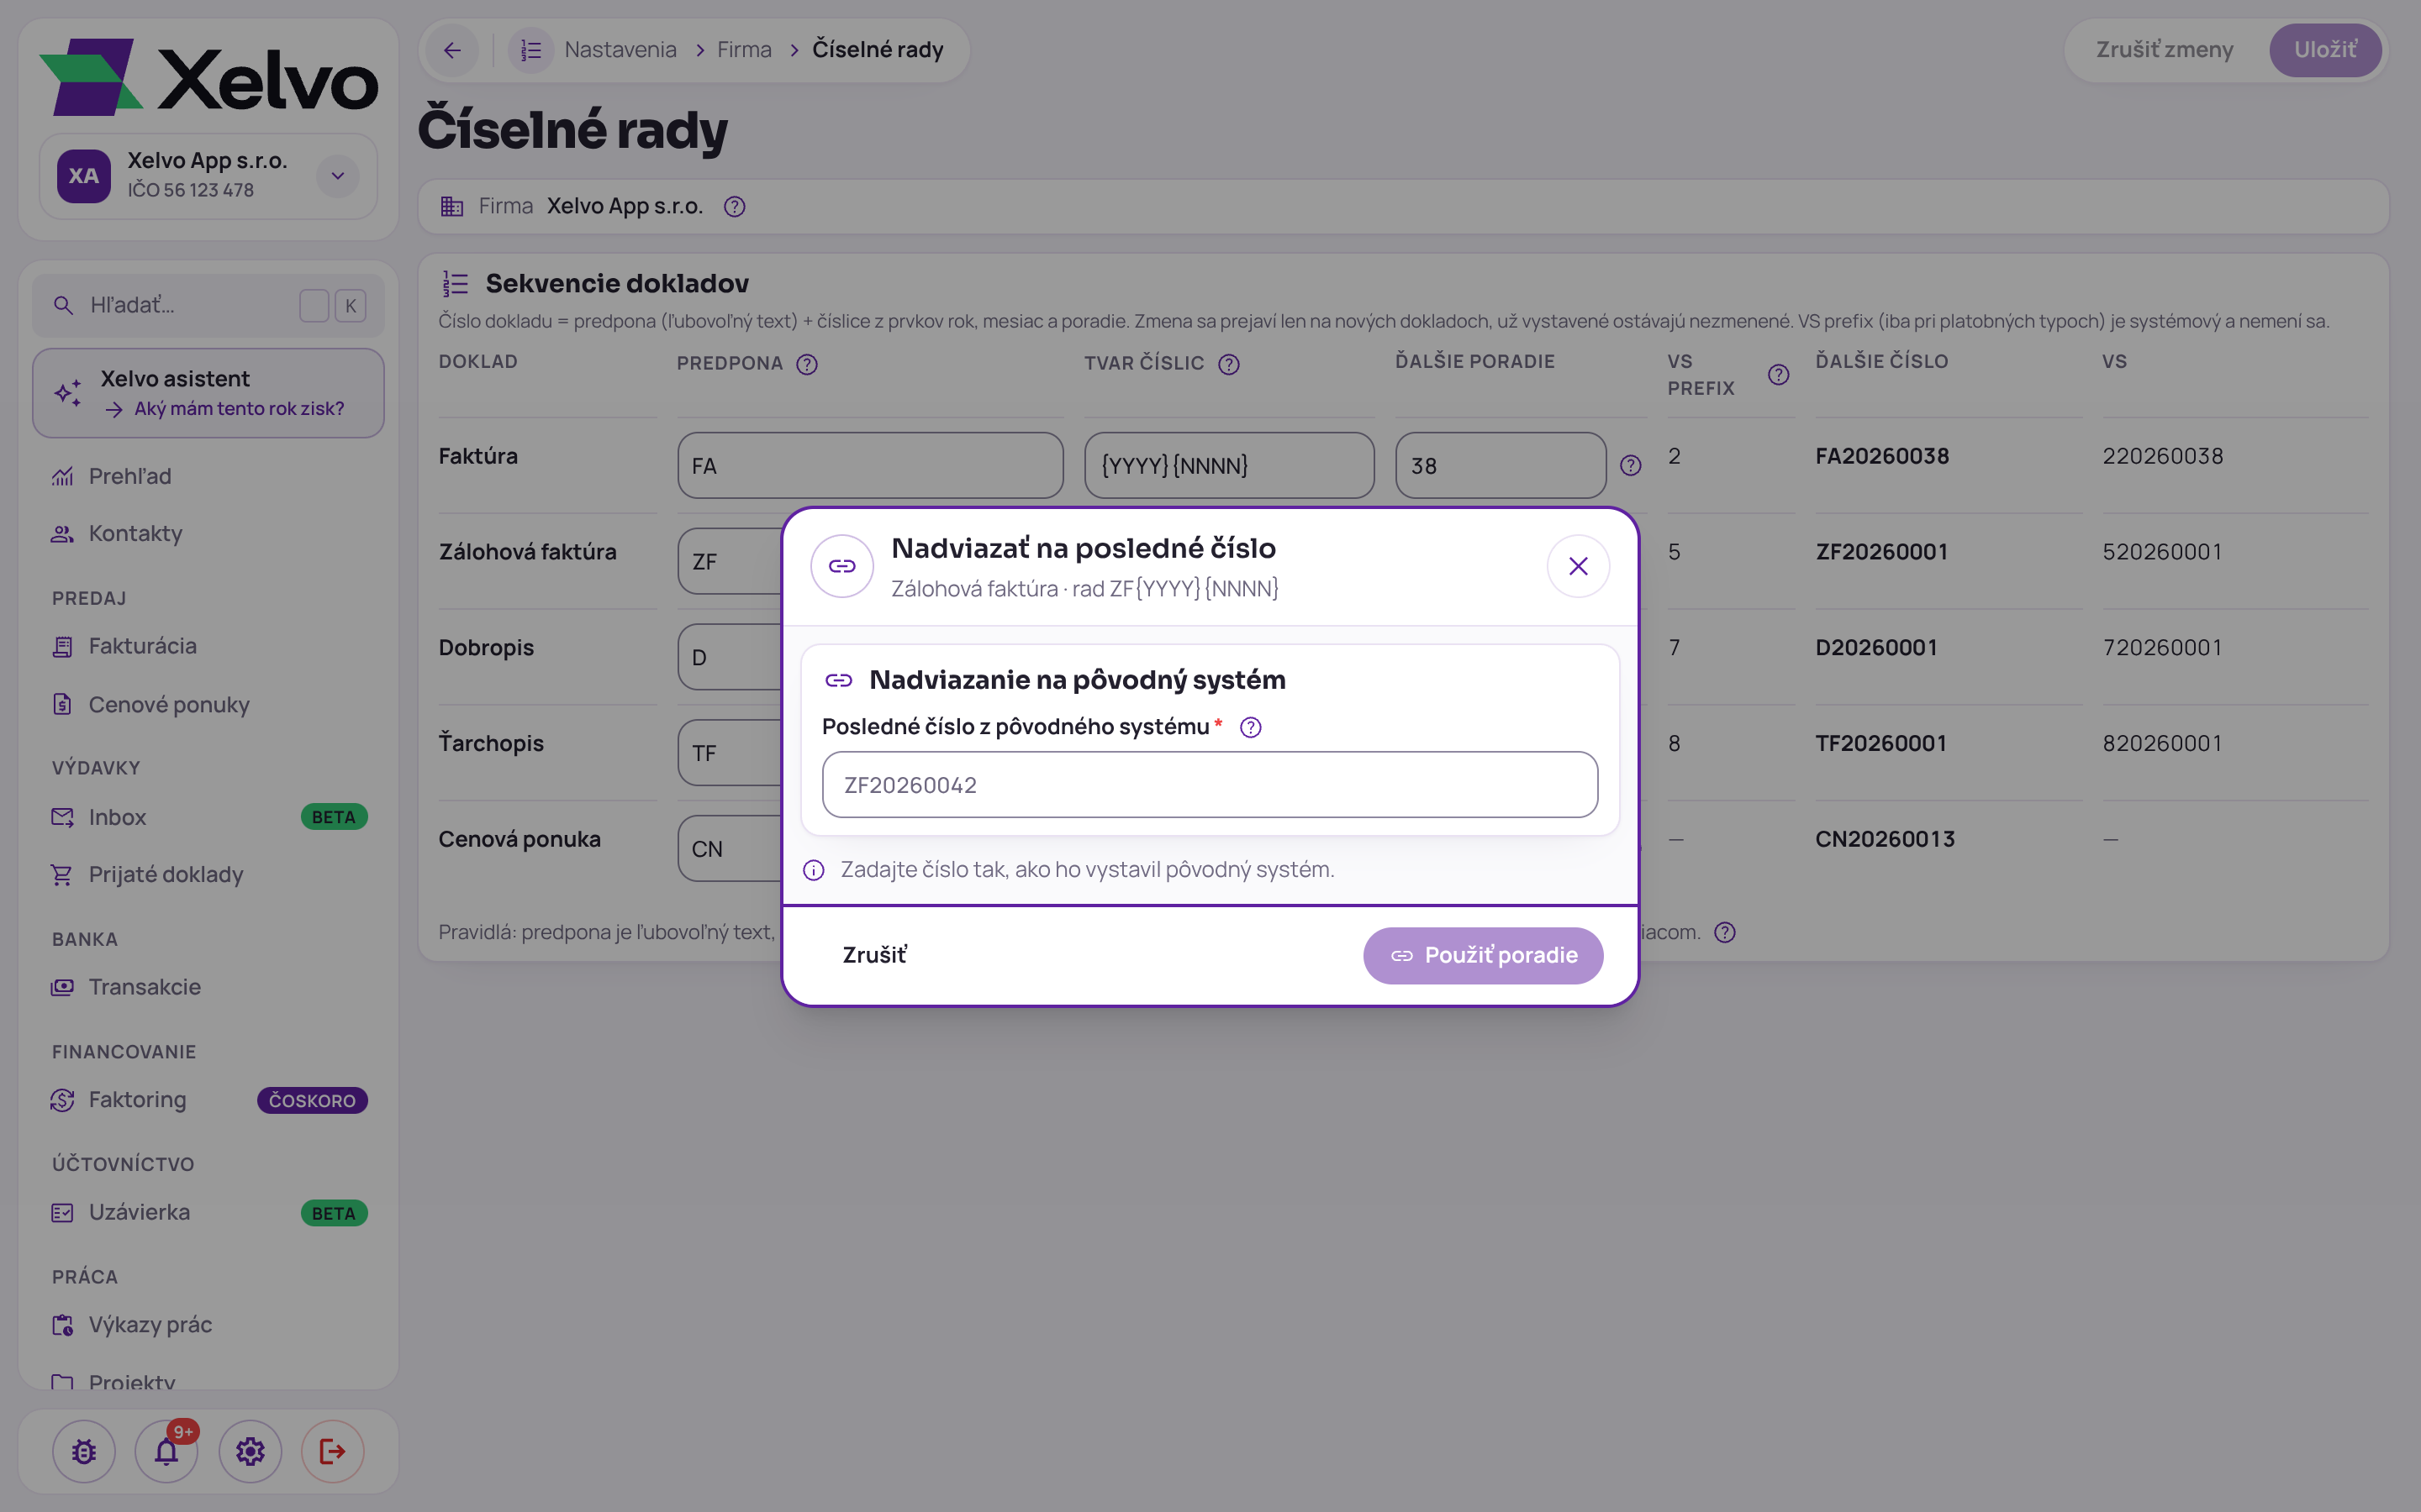
Task: Open Prehľad in the sidebar
Action: (x=208, y=476)
